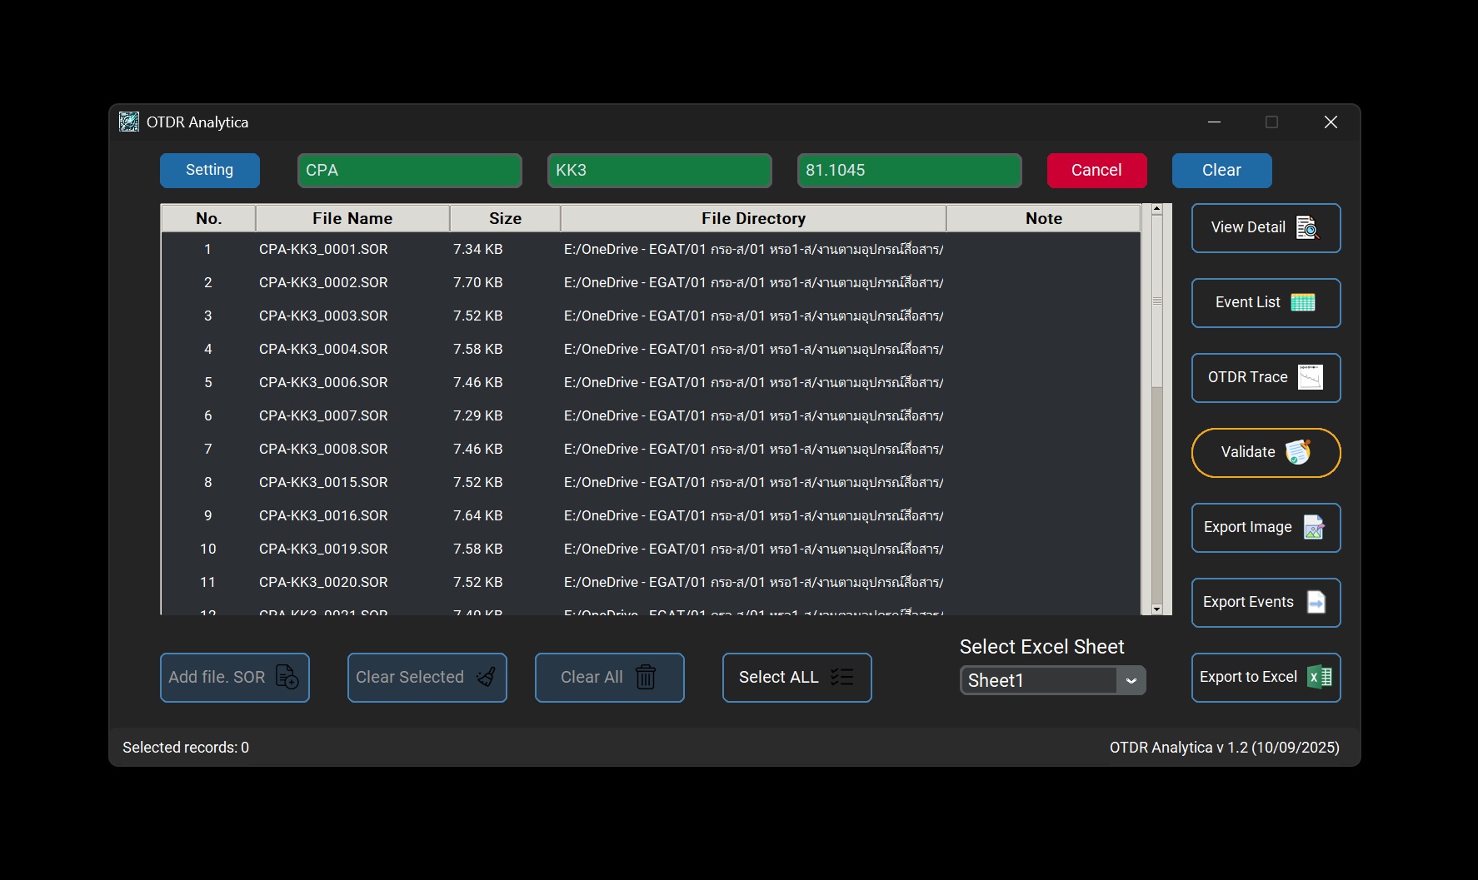
Task: Click the Excel icon on Export to Excel
Action: click(1319, 677)
